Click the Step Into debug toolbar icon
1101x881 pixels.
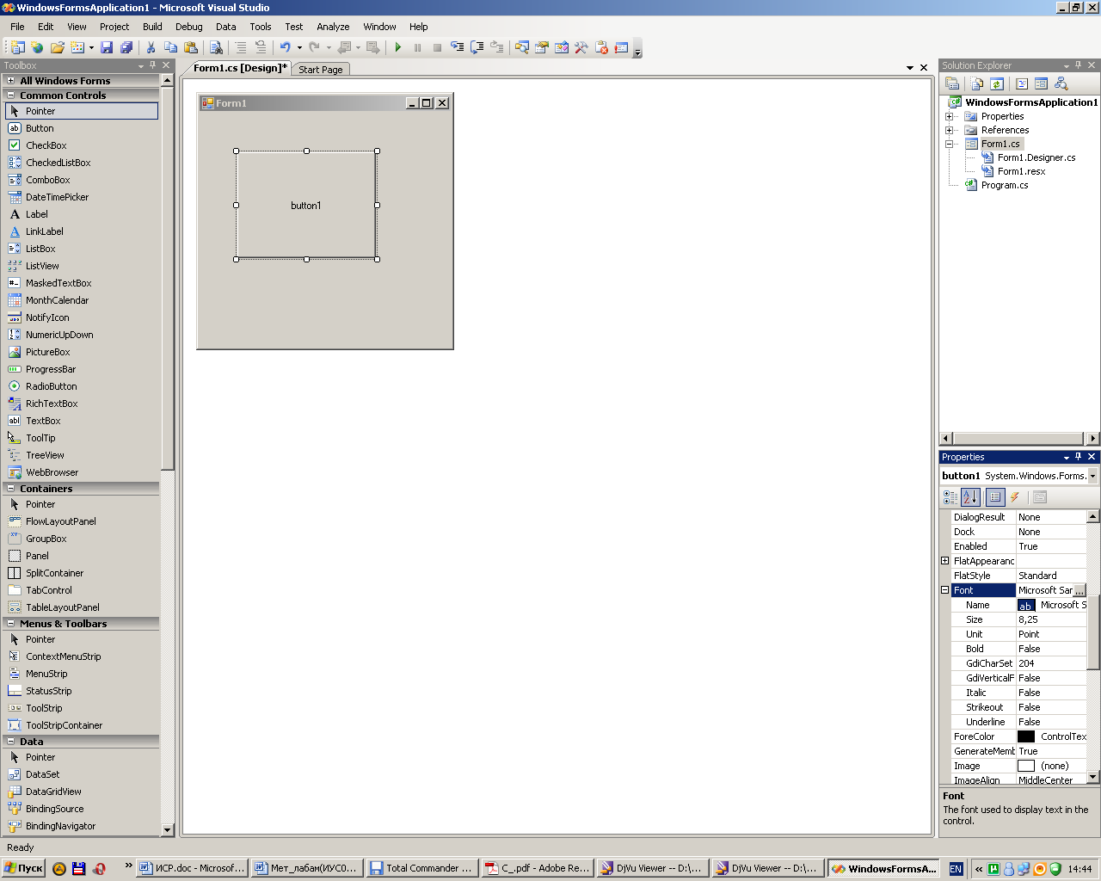click(458, 47)
